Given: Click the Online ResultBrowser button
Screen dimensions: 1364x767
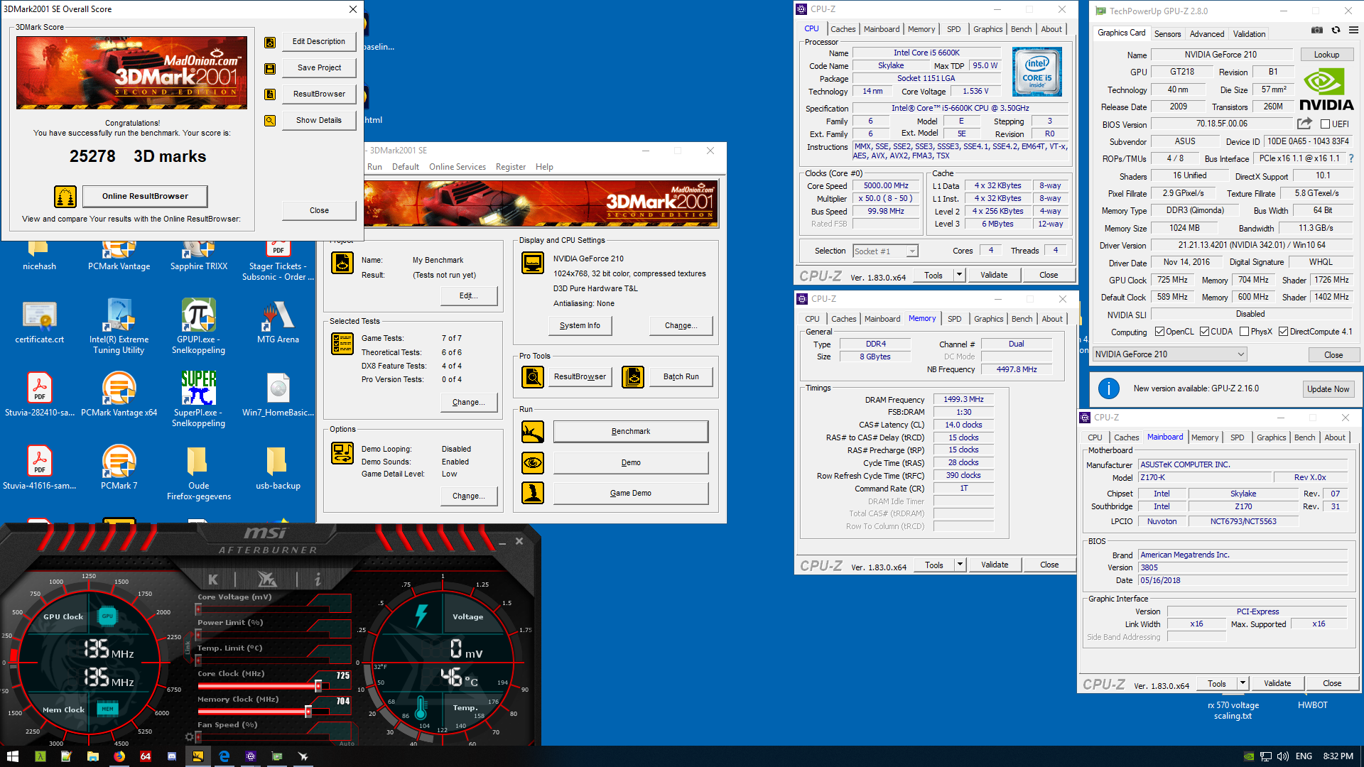Looking at the screenshot, I should tap(145, 196).
